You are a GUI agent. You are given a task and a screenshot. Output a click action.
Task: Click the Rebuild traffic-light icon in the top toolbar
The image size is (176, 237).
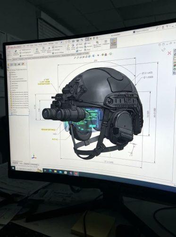click(91, 39)
